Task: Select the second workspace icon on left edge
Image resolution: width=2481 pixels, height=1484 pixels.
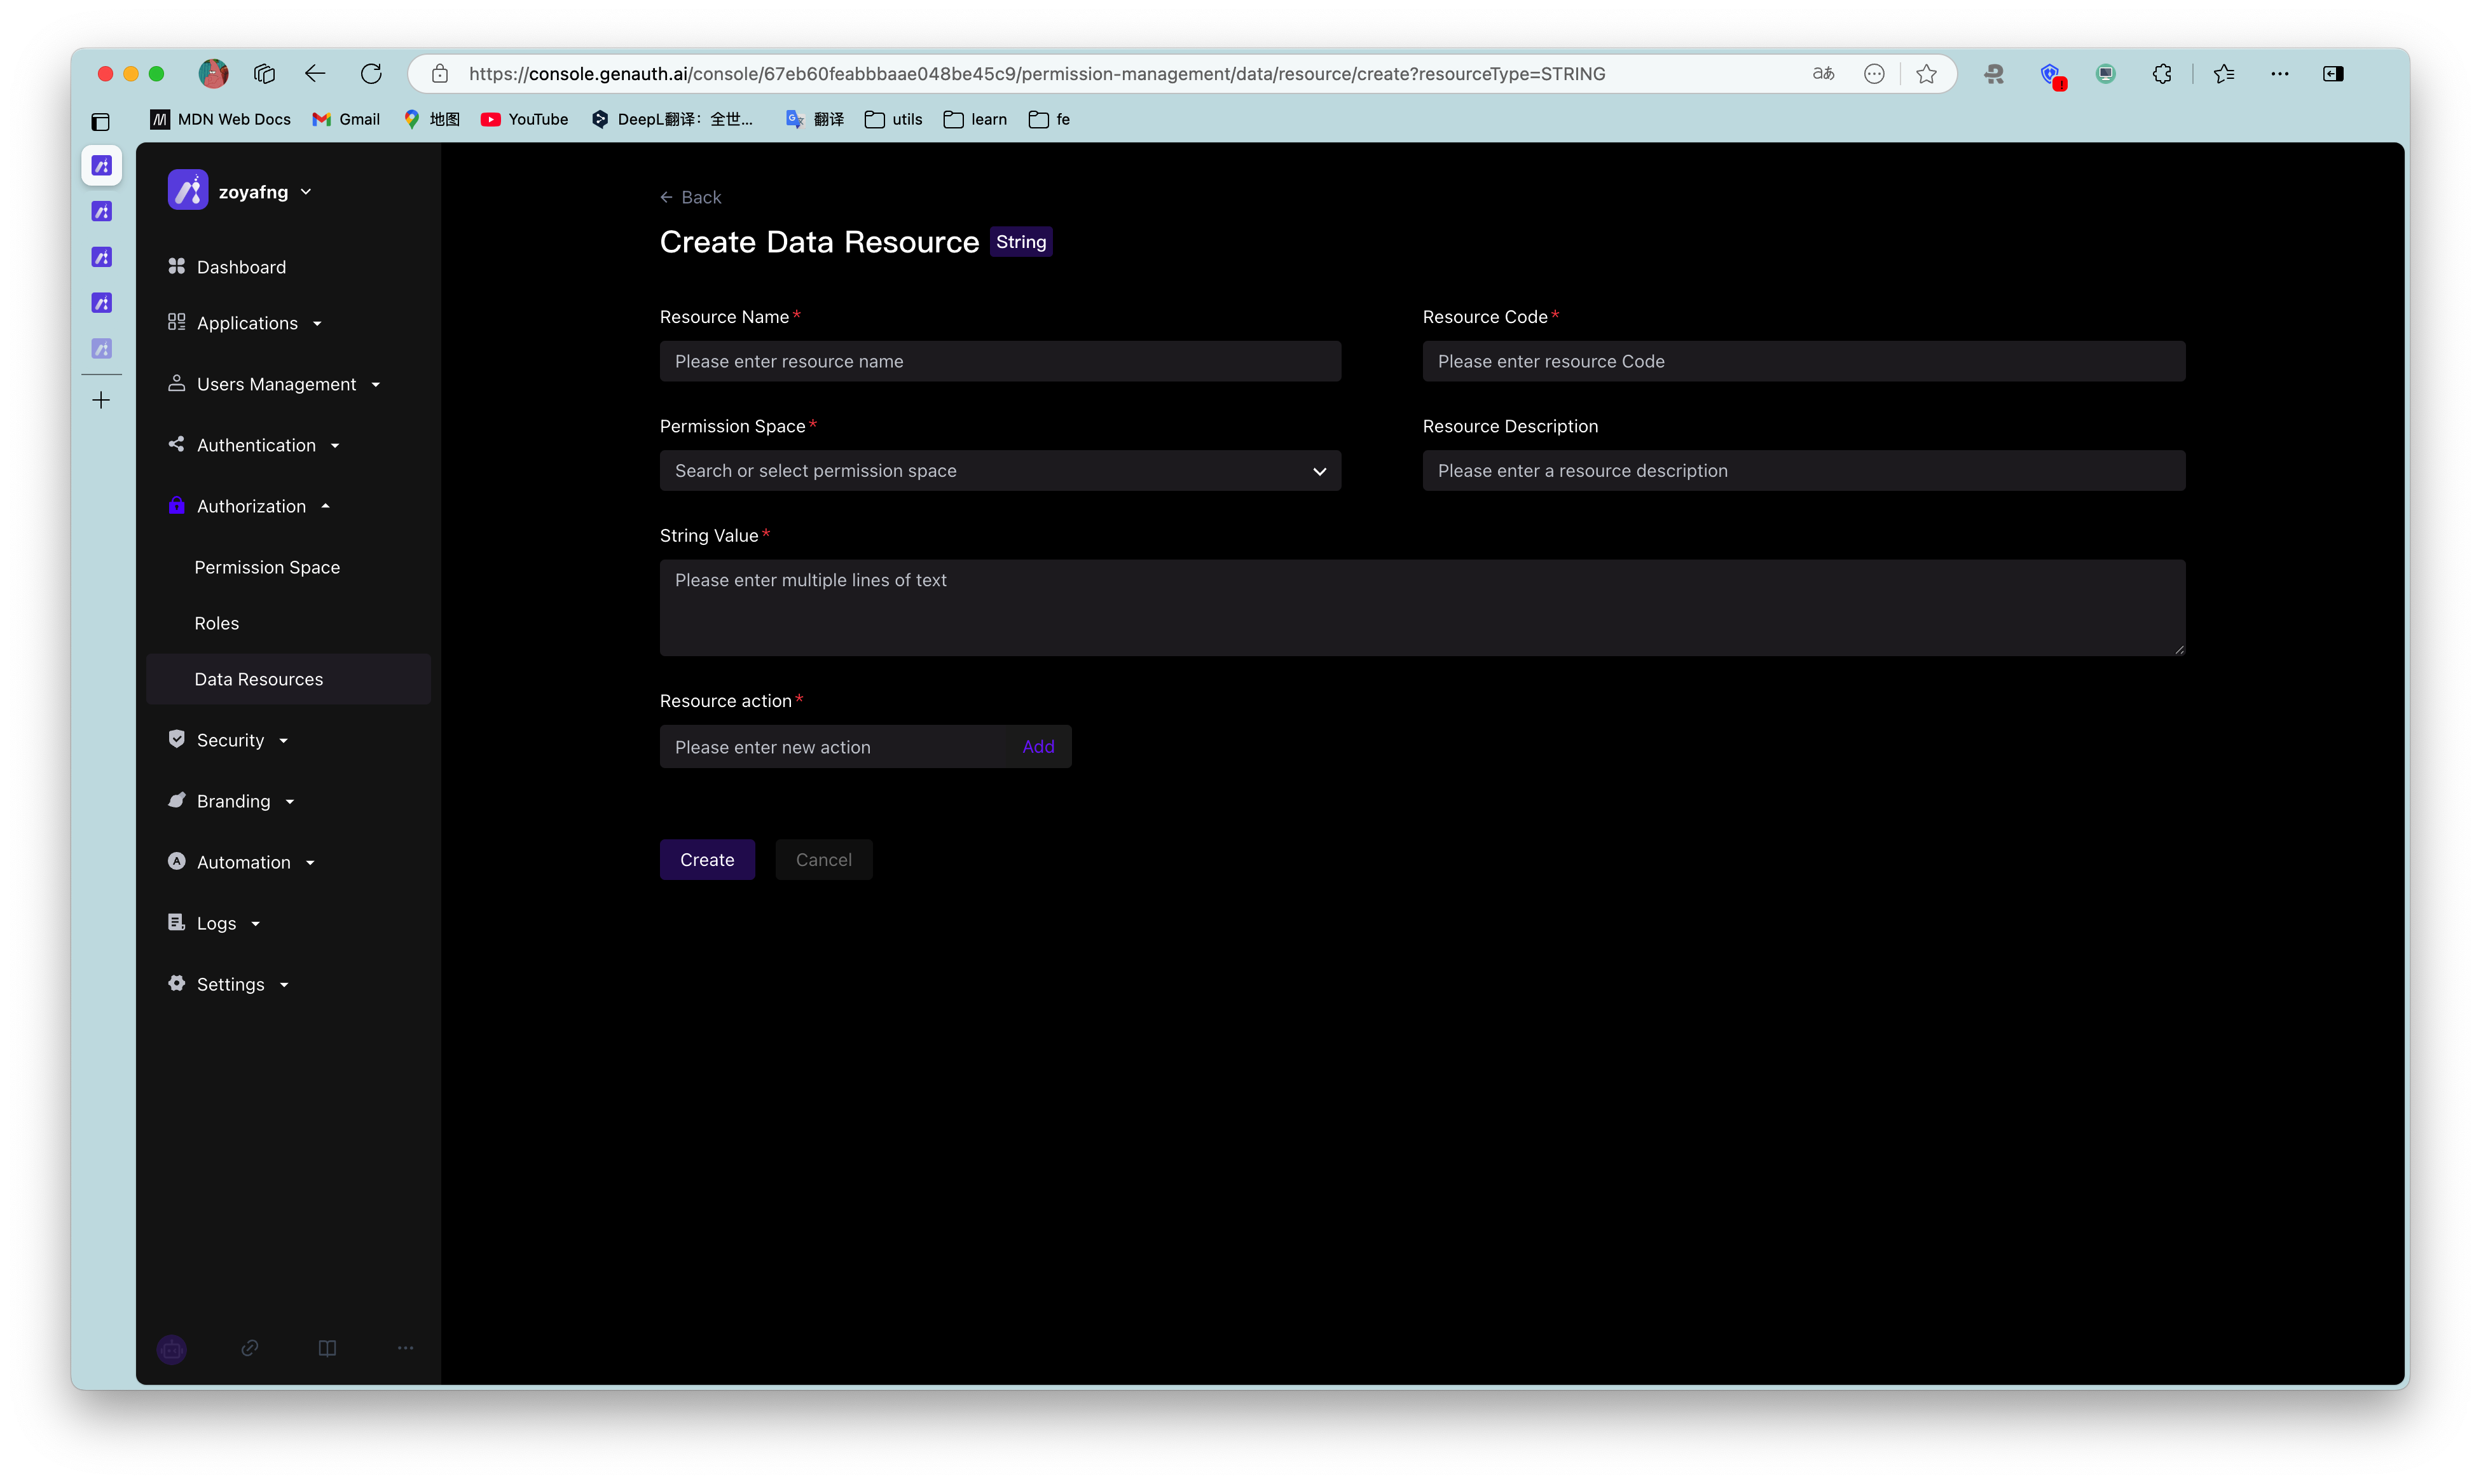Action: click(x=101, y=211)
